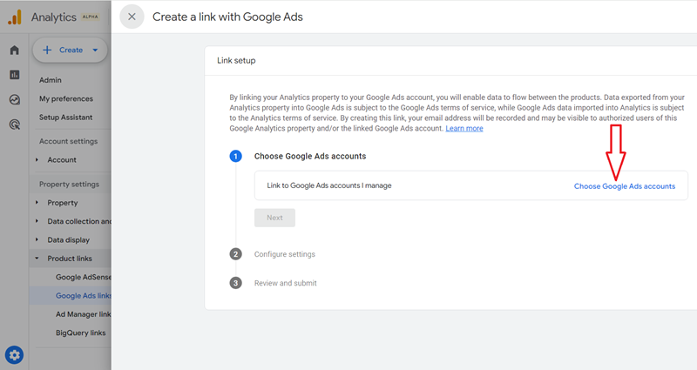Select step 3 Review and submit
Viewport: 697px width, 370px height.
tap(286, 283)
